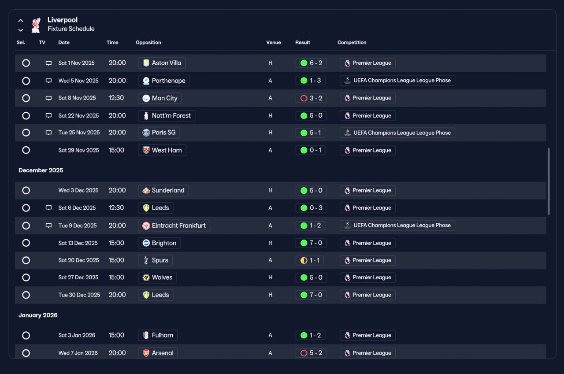Viewport: 564px width, 374px height.
Task: Collapse the December 2025 section header
Action: [41, 170]
